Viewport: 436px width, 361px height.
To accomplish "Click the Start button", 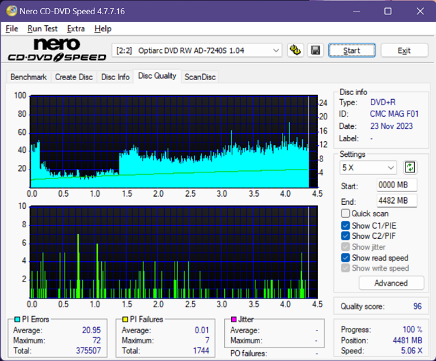I will point(352,50).
